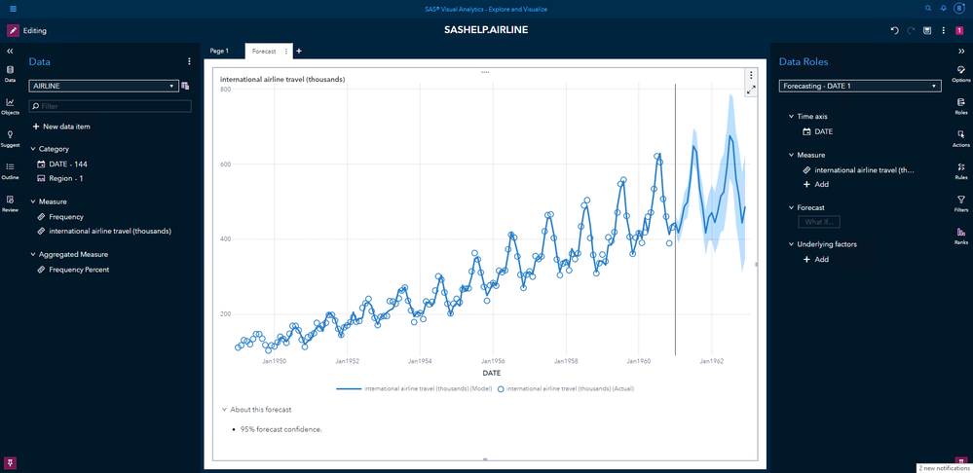This screenshot has height=473, width=973.
Task: Collapse About this forecast section
Action: 224,409
